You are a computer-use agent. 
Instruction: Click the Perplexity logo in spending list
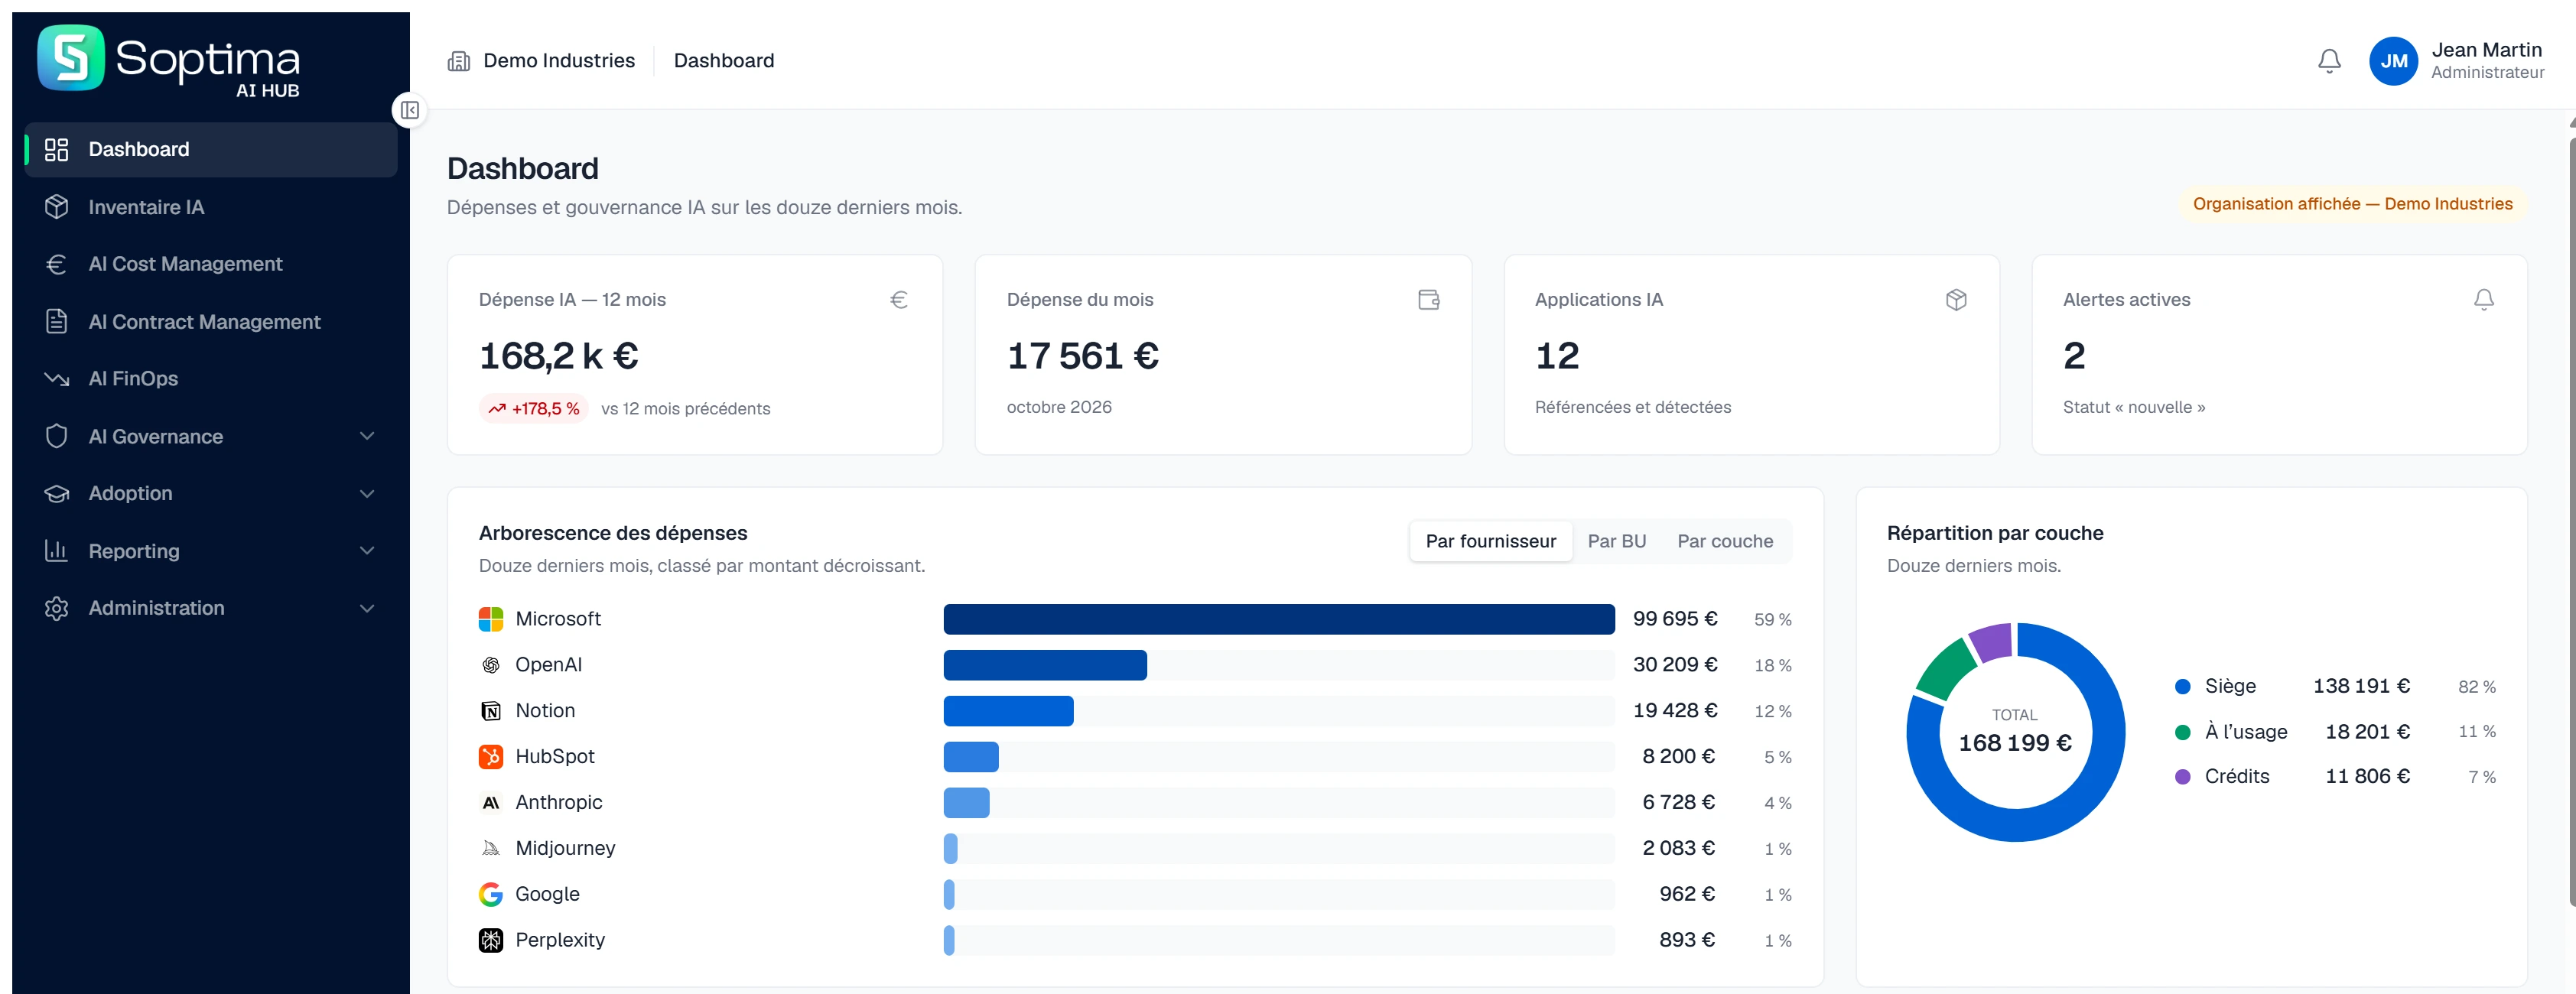pos(491,940)
